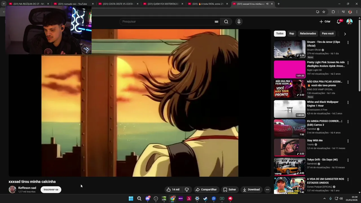
Task: Open the on-screen keyboard icon in search
Action: coord(216,22)
